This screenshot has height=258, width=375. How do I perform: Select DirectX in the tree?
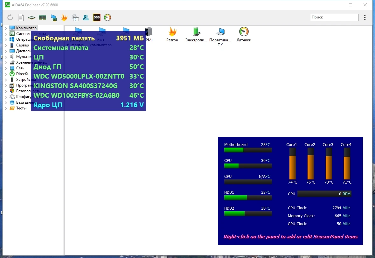[22, 74]
